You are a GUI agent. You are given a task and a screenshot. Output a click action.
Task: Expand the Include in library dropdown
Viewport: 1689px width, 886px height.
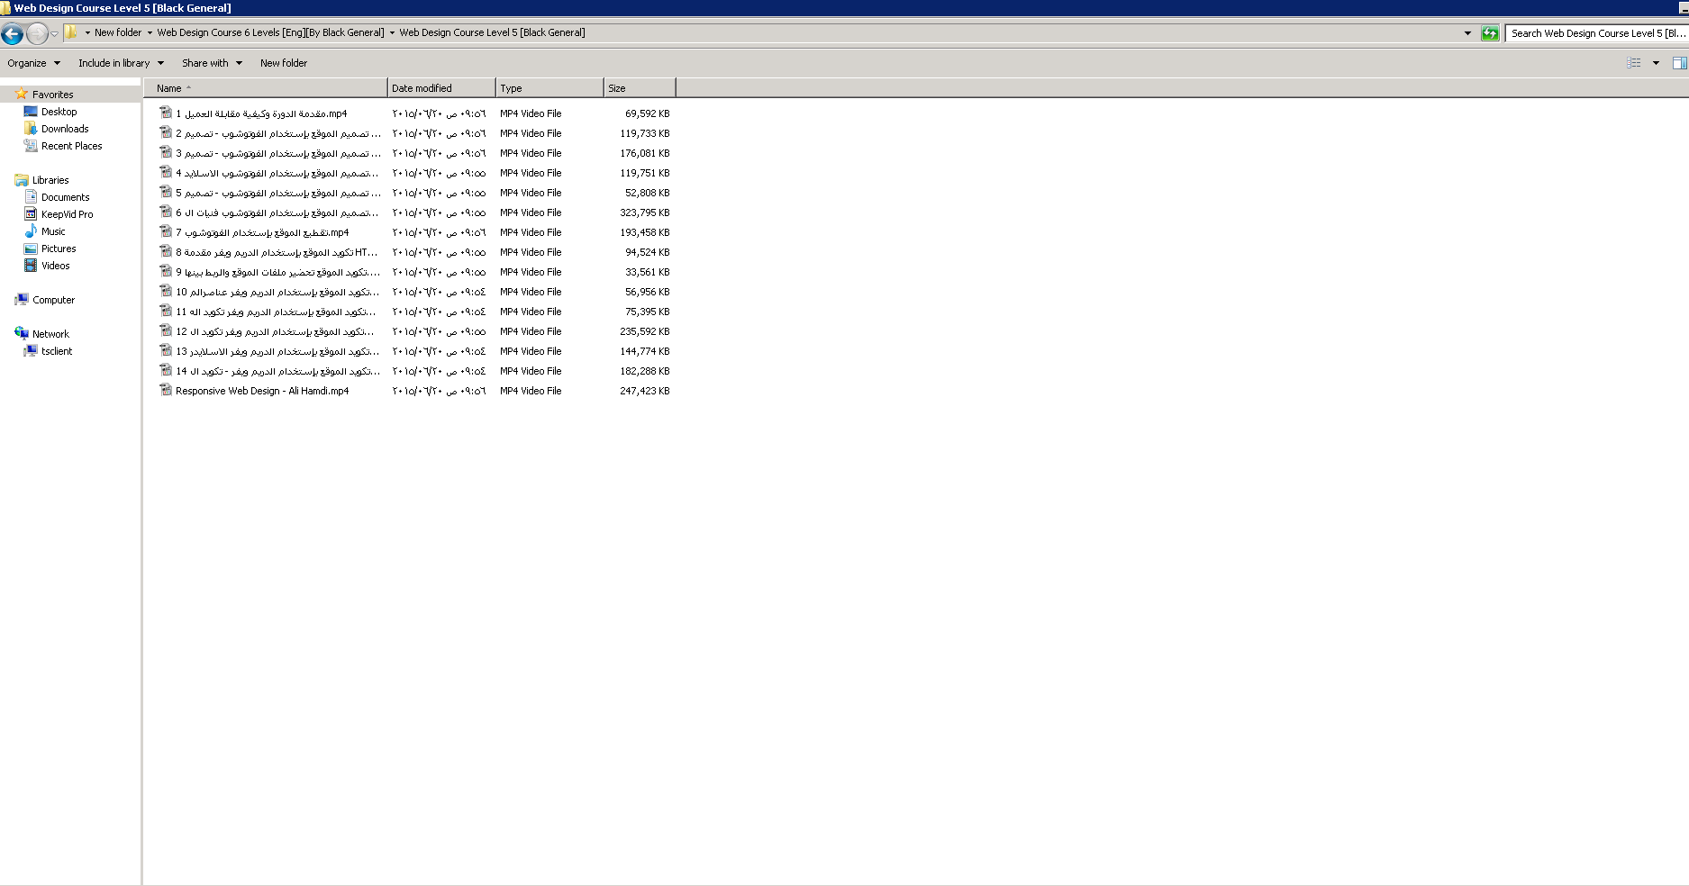[x=121, y=63]
